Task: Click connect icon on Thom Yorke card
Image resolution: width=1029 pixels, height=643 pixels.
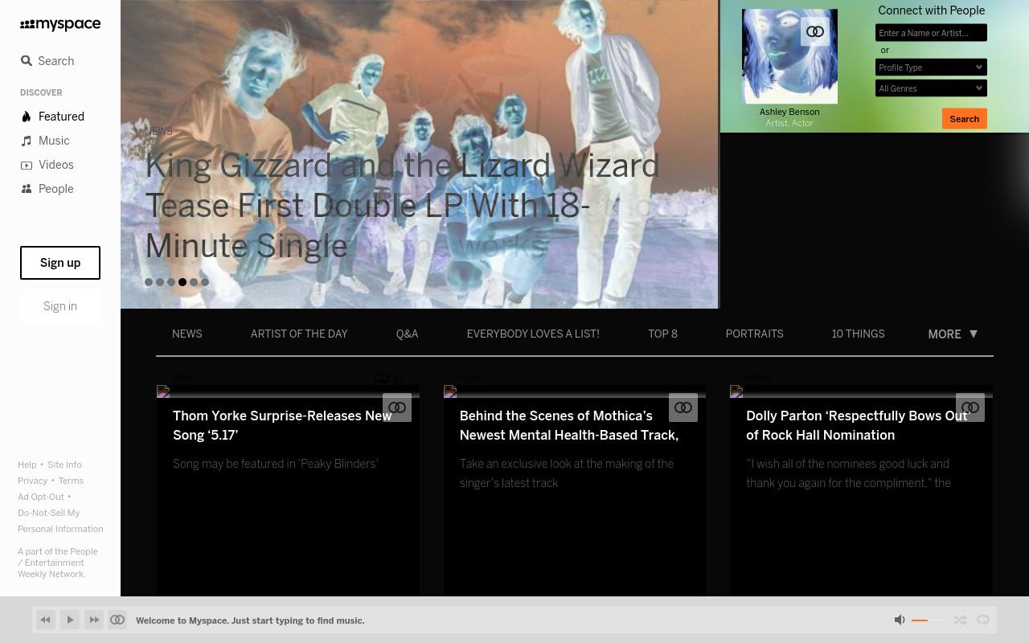Action: pyautogui.click(x=397, y=408)
